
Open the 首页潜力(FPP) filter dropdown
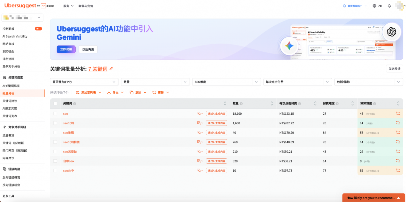(x=84, y=82)
